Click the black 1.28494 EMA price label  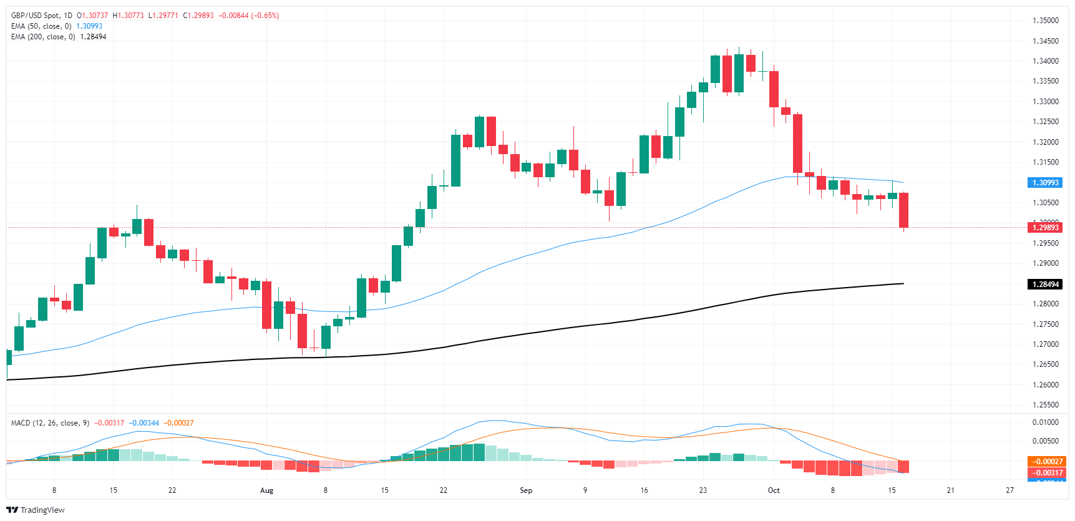(1044, 285)
